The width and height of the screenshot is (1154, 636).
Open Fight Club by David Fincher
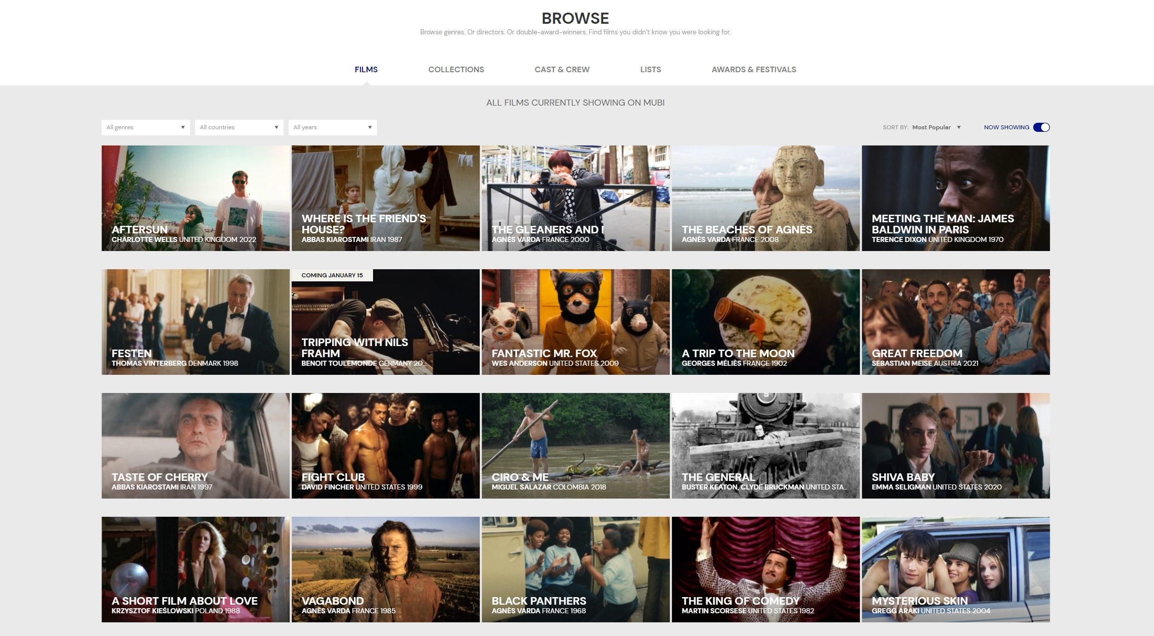tap(385, 446)
